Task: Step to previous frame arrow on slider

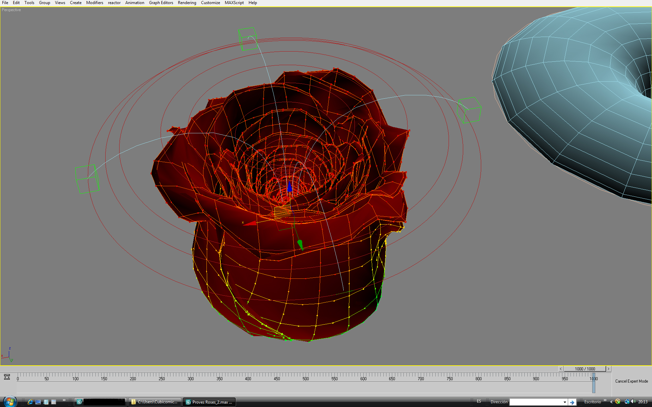Action: (561, 369)
